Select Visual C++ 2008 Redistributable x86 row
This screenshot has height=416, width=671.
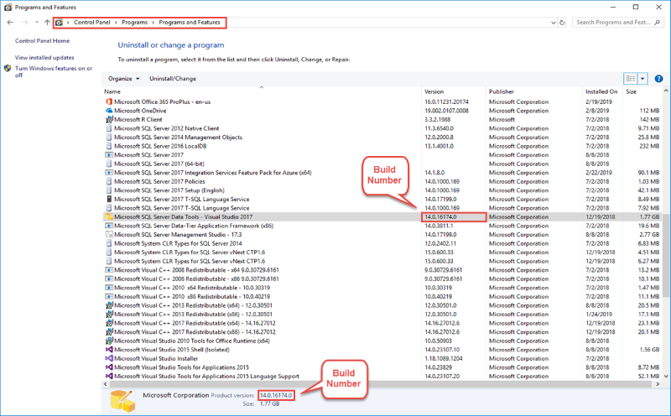pyautogui.click(x=382, y=278)
